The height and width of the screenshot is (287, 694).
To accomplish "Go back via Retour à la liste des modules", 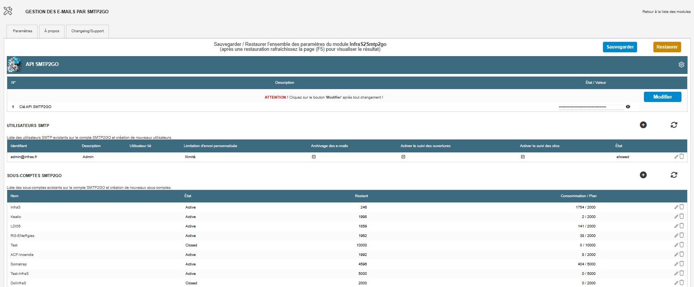I will [x=666, y=12].
